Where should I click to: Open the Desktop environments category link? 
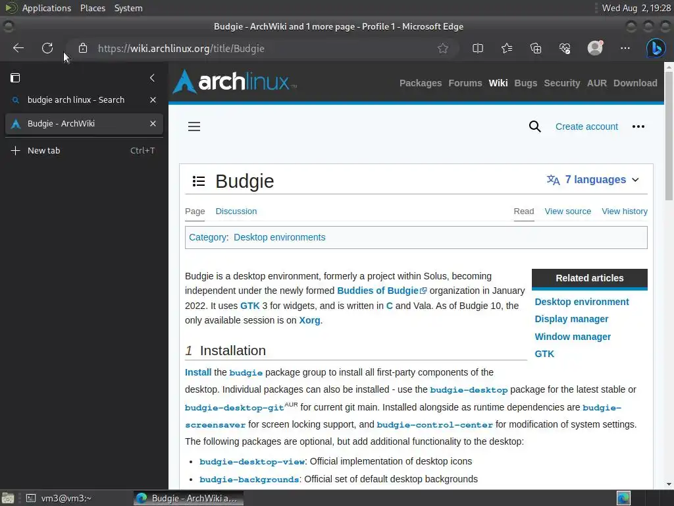pyautogui.click(x=279, y=237)
